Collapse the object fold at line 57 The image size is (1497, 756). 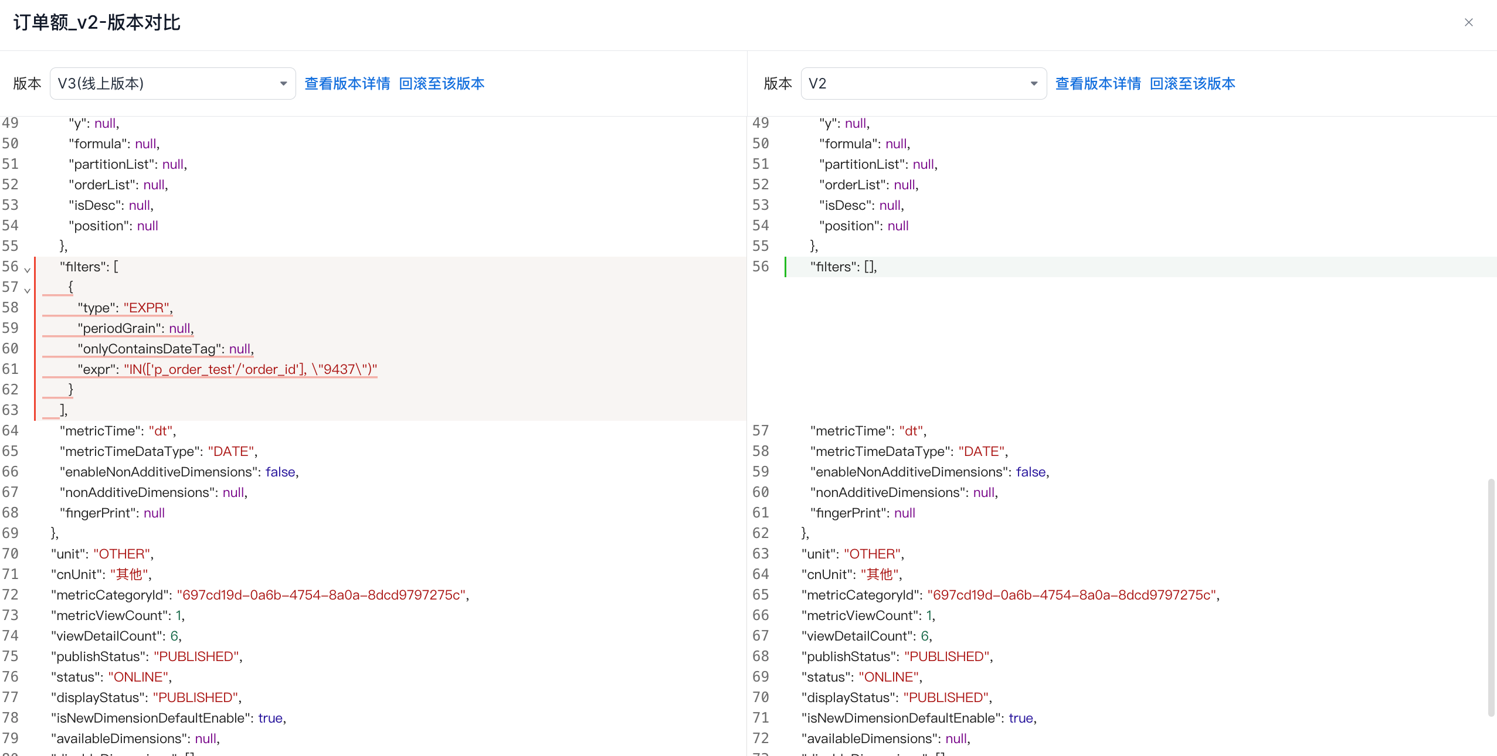pyautogui.click(x=27, y=290)
